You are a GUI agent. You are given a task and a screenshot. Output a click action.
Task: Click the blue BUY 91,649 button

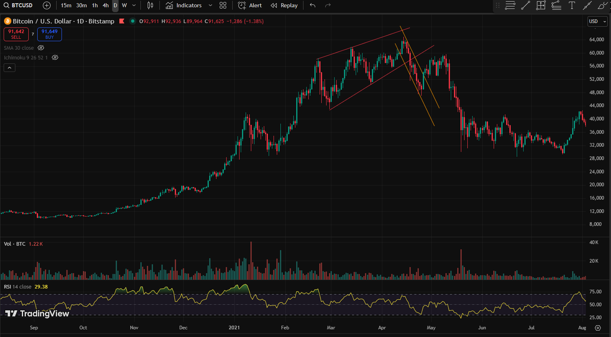[49, 34]
